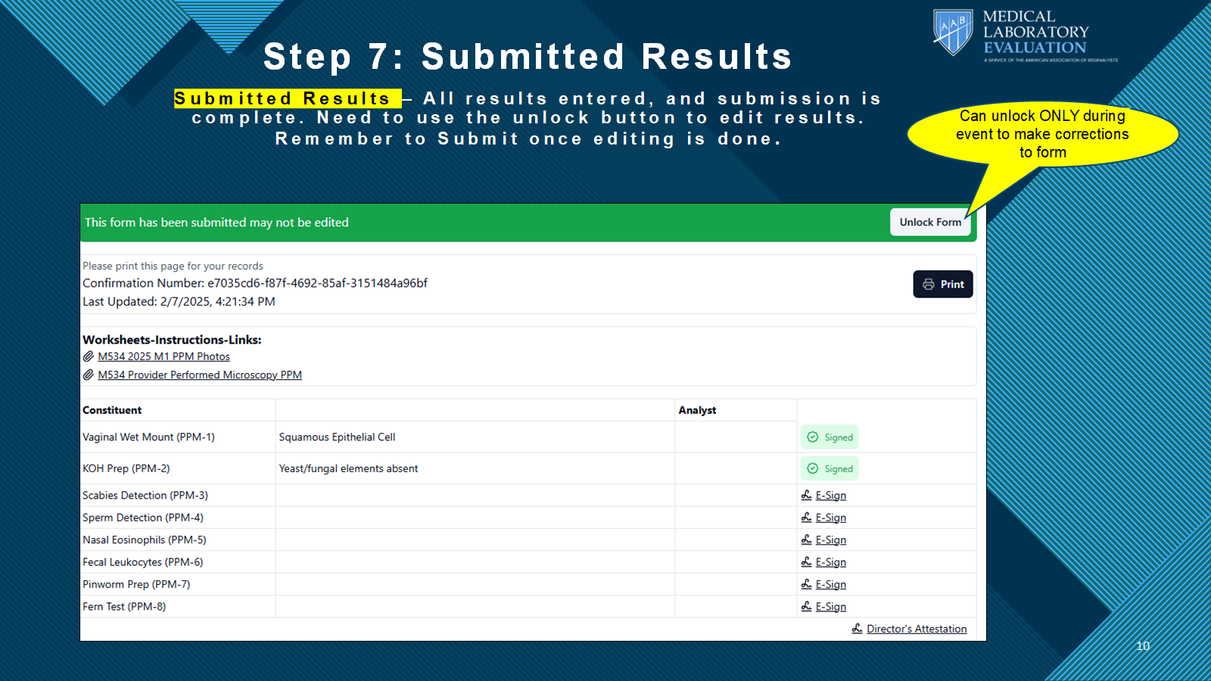Click paperclip icon beside Provider Performed Microscopy

pyautogui.click(x=89, y=375)
